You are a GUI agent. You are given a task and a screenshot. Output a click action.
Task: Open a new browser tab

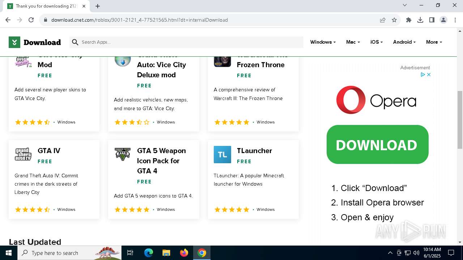click(x=98, y=6)
